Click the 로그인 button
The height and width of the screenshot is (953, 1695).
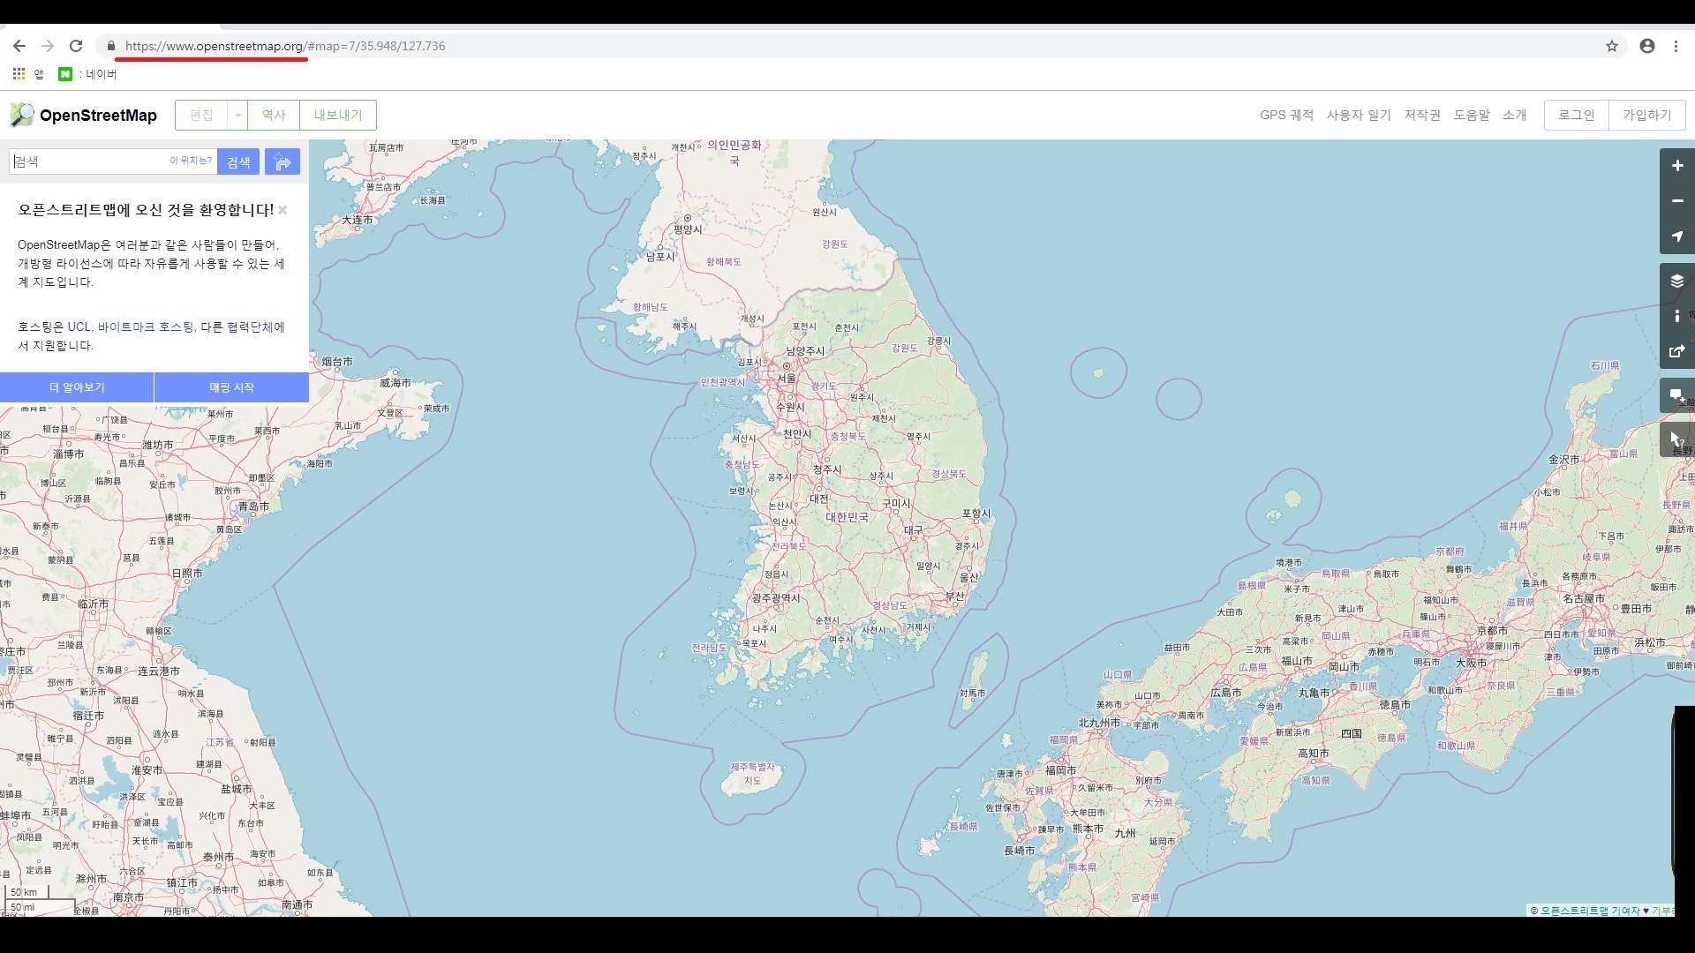coord(1577,115)
